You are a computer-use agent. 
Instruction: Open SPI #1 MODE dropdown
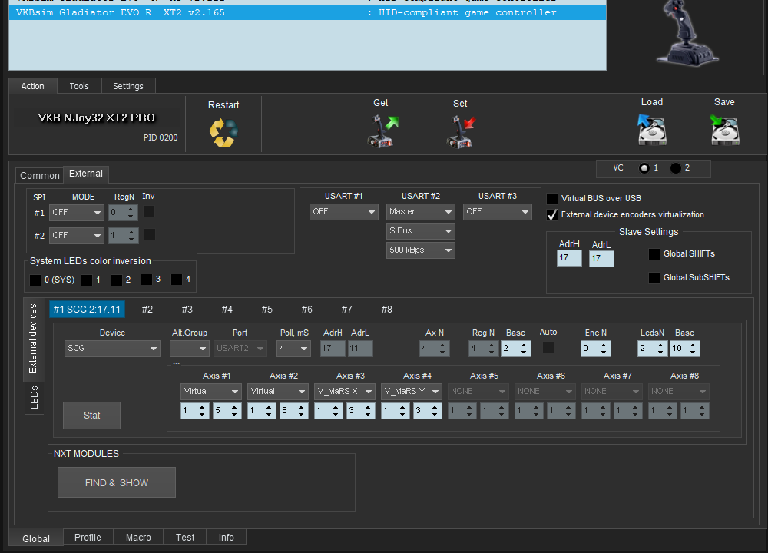[x=76, y=213]
